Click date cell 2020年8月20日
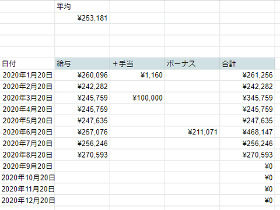 27,155
